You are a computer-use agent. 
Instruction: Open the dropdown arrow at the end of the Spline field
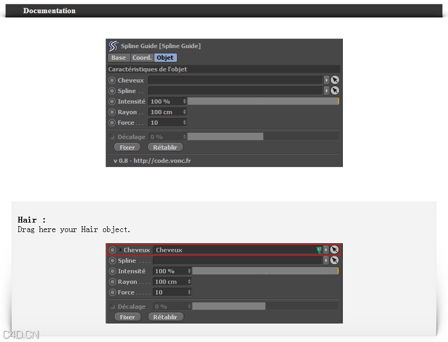pyautogui.click(x=327, y=90)
